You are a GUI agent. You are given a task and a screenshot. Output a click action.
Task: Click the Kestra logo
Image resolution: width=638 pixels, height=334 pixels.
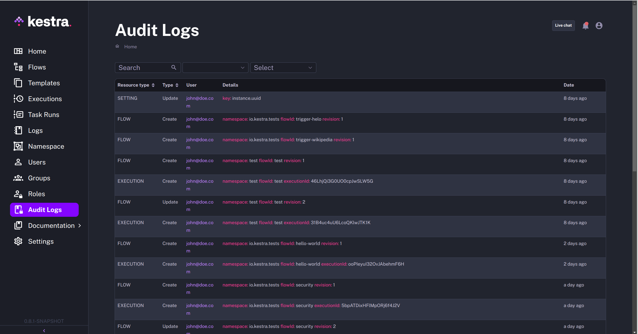pyautogui.click(x=43, y=22)
